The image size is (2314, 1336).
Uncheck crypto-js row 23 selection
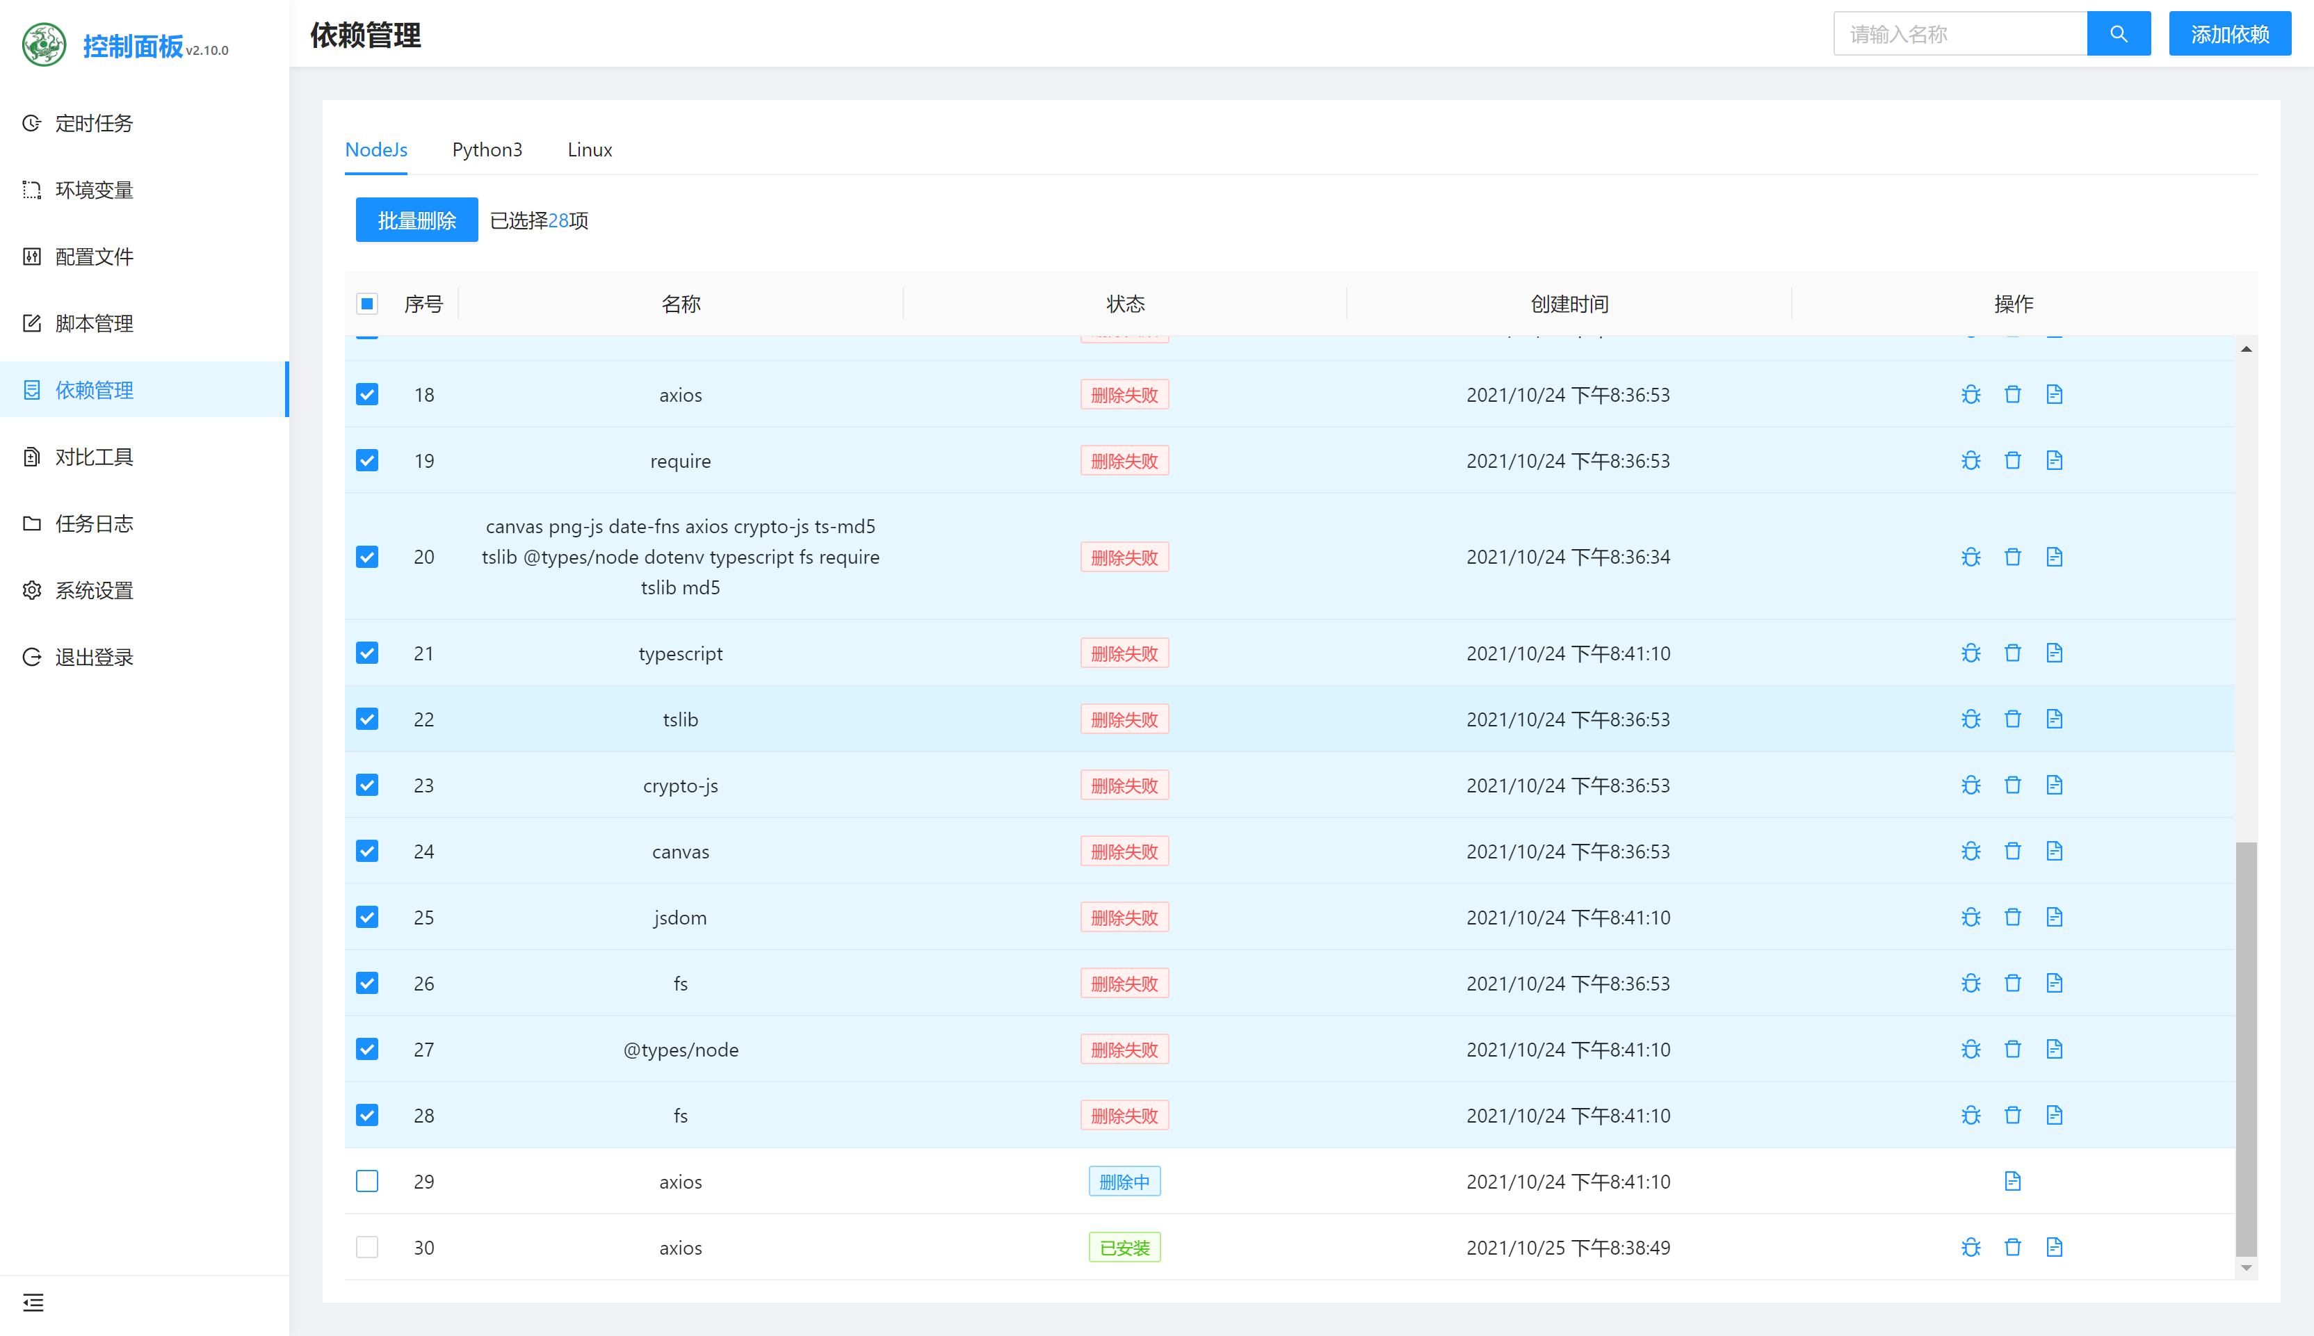click(366, 785)
